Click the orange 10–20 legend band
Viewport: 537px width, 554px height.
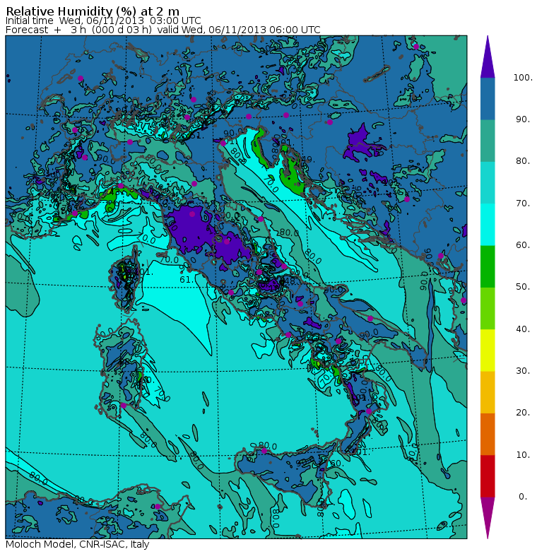click(488, 434)
